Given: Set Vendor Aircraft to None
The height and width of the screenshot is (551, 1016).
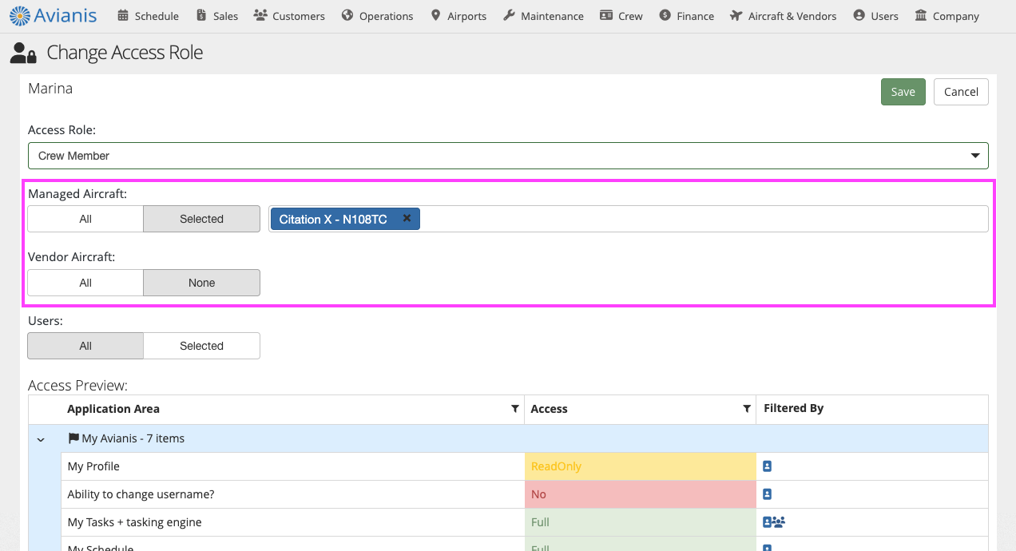Looking at the screenshot, I should (x=201, y=283).
